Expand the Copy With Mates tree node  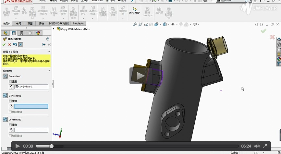click(54, 29)
